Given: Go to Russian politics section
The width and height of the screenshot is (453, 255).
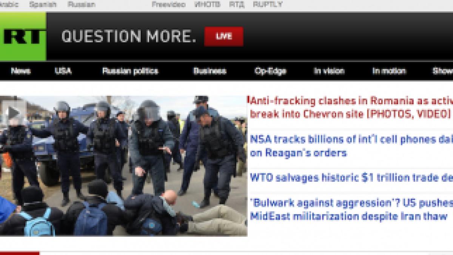Looking at the screenshot, I should coord(130,71).
